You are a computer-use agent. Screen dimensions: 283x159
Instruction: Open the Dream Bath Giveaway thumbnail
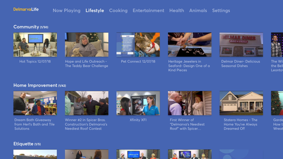click(35, 103)
